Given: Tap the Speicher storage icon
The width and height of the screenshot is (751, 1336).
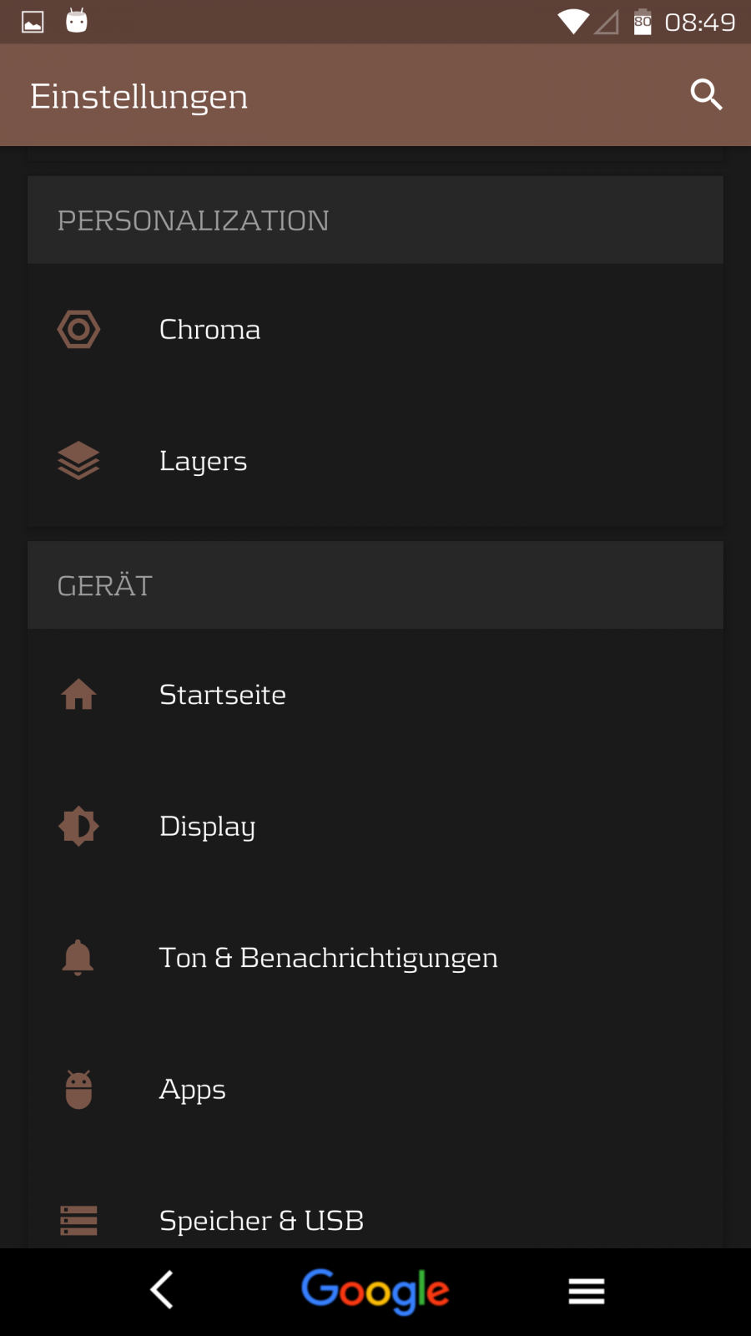Looking at the screenshot, I should [x=78, y=1221].
